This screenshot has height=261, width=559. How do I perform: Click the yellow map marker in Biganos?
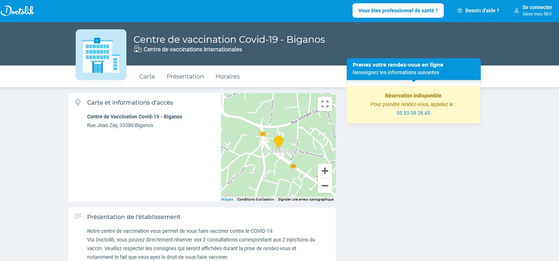[278, 142]
